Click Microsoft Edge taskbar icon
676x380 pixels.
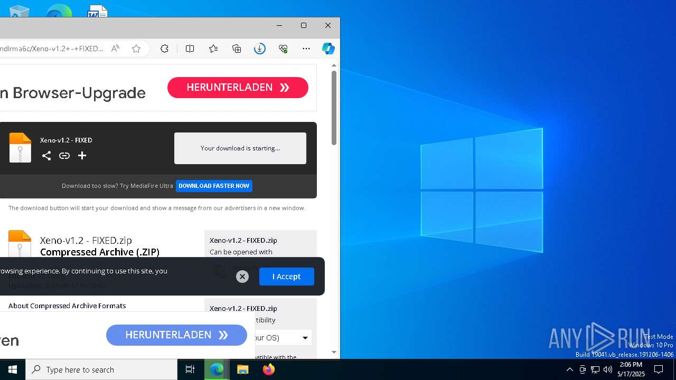click(x=217, y=369)
